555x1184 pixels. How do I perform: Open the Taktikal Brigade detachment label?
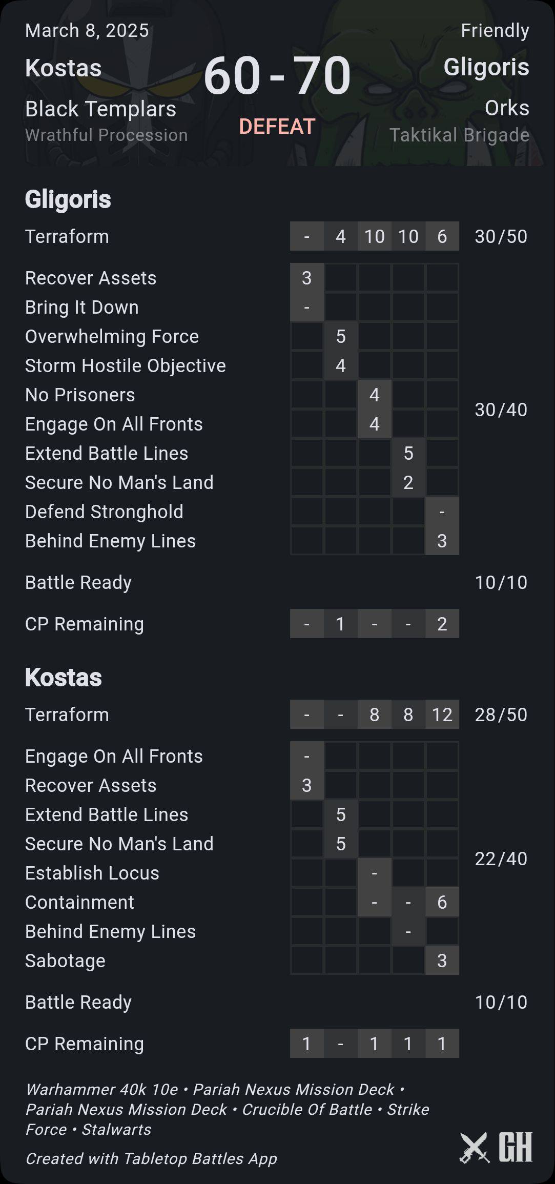459,135
